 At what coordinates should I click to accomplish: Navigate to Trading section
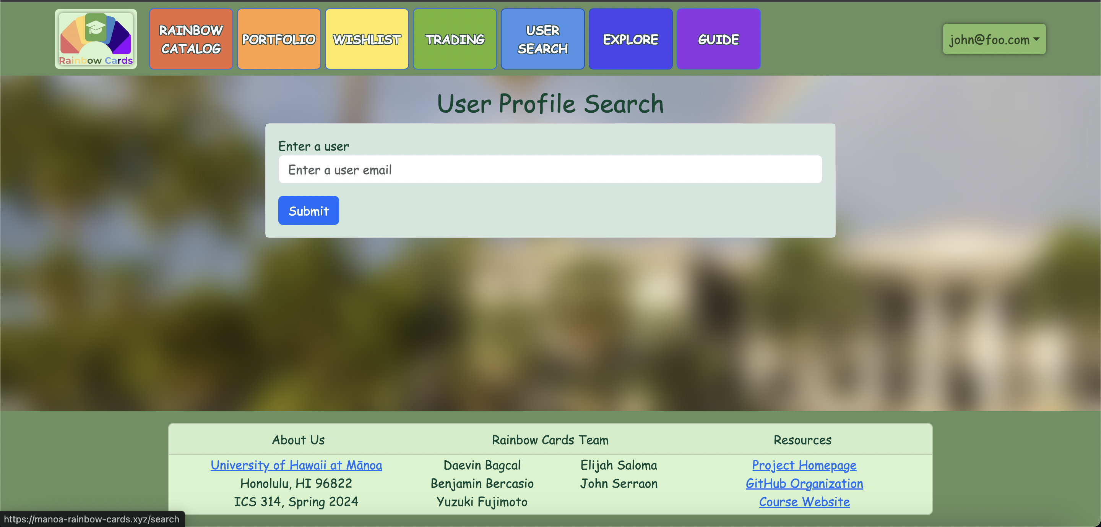click(x=455, y=39)
